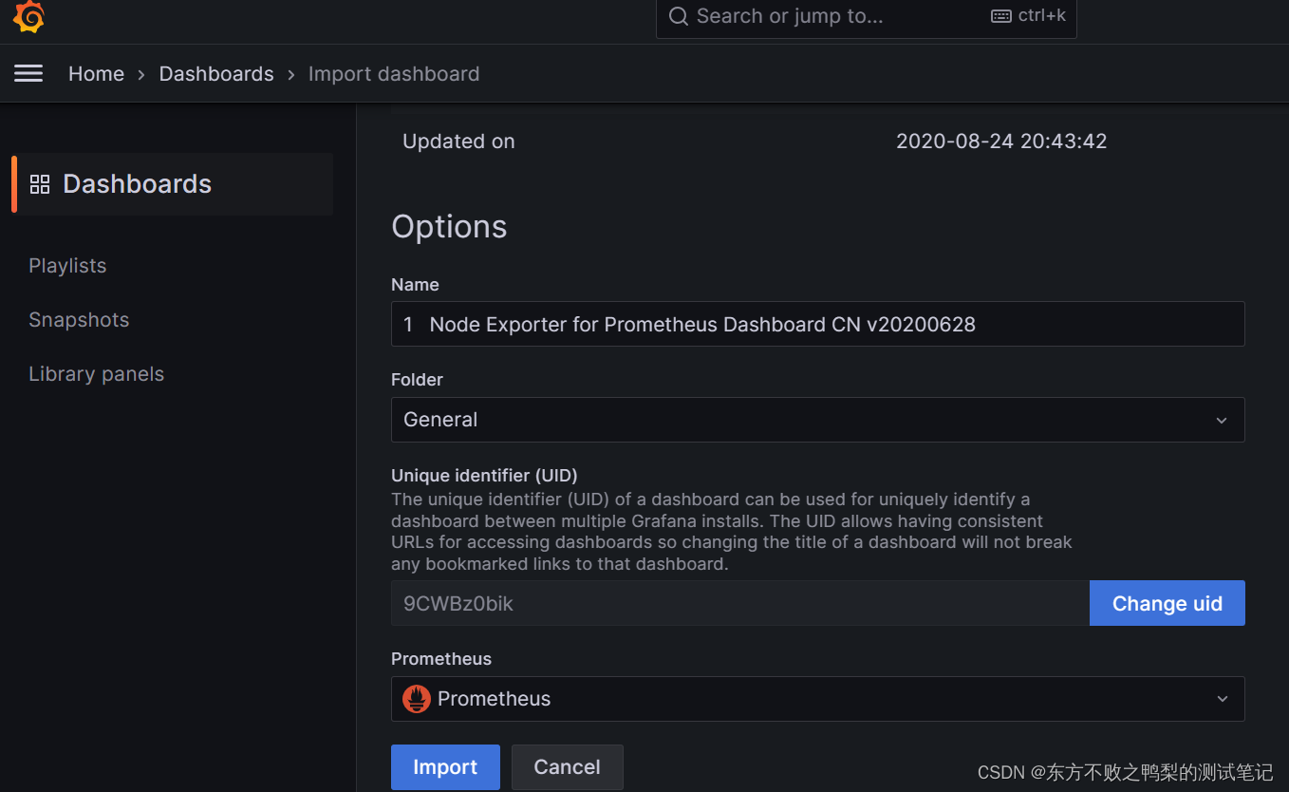
Task: Click the Unique identifier (UID) label
Action: [x=484, y=475]
